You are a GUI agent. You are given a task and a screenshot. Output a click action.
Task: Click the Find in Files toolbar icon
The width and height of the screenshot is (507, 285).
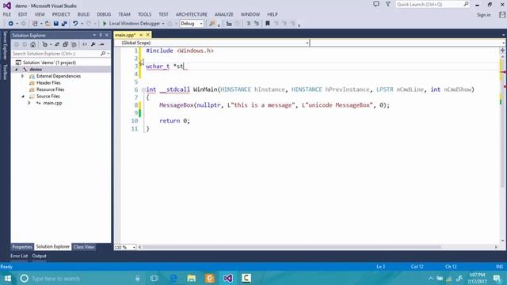tap(212, 24)
